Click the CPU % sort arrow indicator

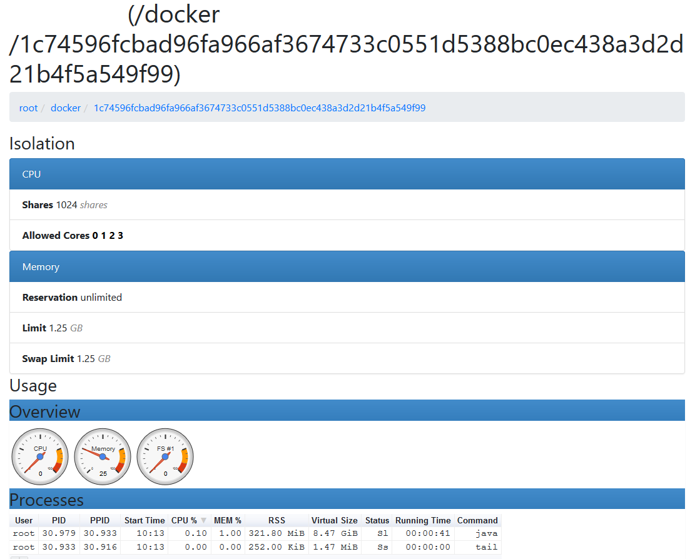[x=204, y=521]
